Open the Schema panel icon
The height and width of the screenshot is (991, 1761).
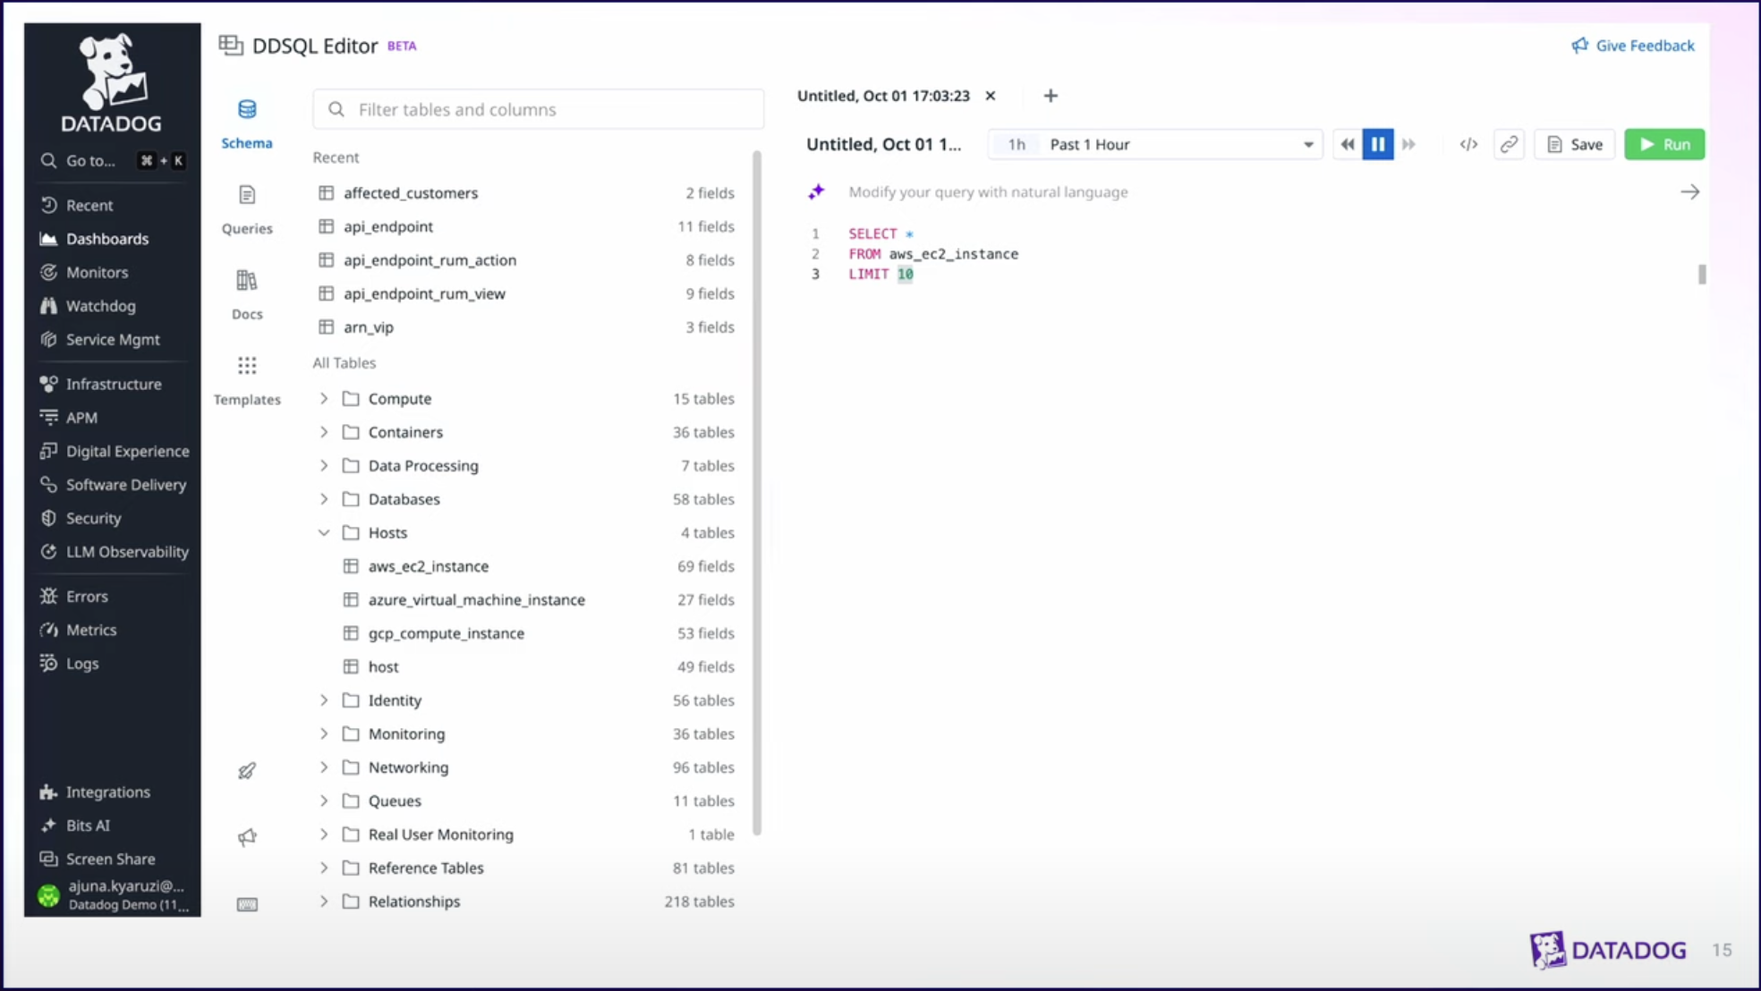247,110
